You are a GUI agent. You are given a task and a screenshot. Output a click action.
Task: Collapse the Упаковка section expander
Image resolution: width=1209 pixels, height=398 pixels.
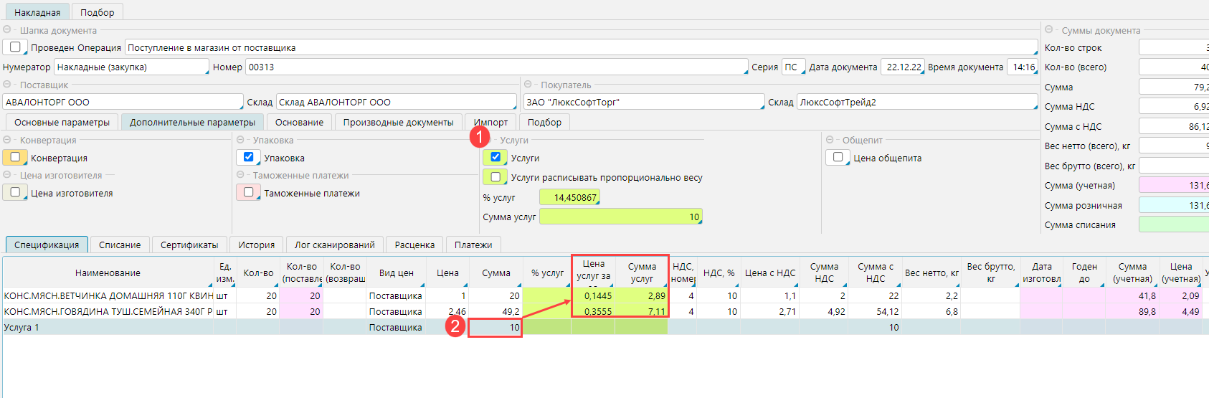(x=241, y=140)
